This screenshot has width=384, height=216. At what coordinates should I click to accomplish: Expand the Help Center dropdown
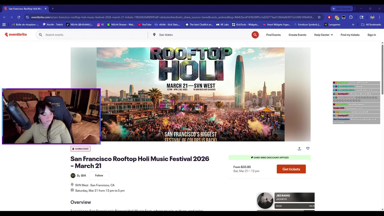coord(323,35)
